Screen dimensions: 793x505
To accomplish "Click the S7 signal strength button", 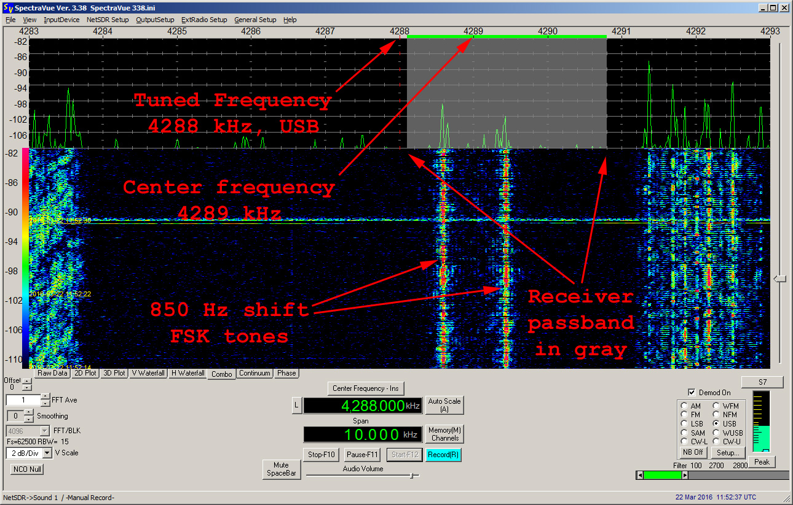I will 762,382.
